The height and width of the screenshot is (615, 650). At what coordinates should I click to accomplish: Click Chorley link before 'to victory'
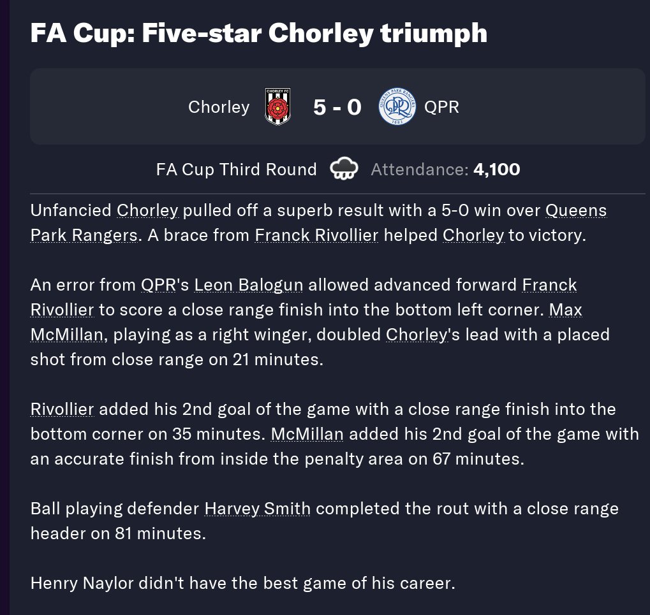(473, 235)
